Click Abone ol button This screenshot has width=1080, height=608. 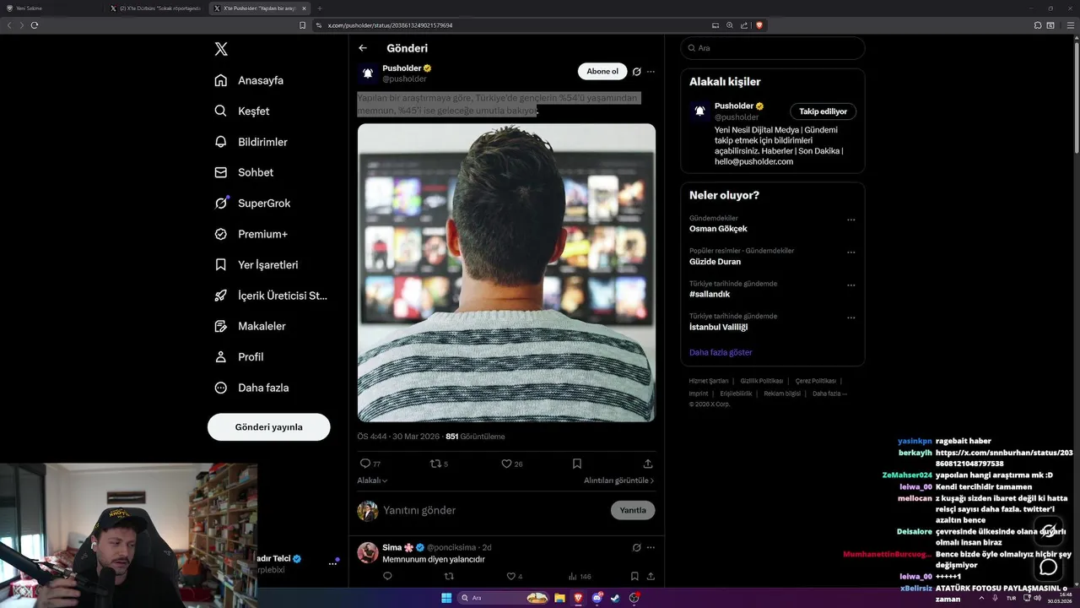tap(602, 72)
